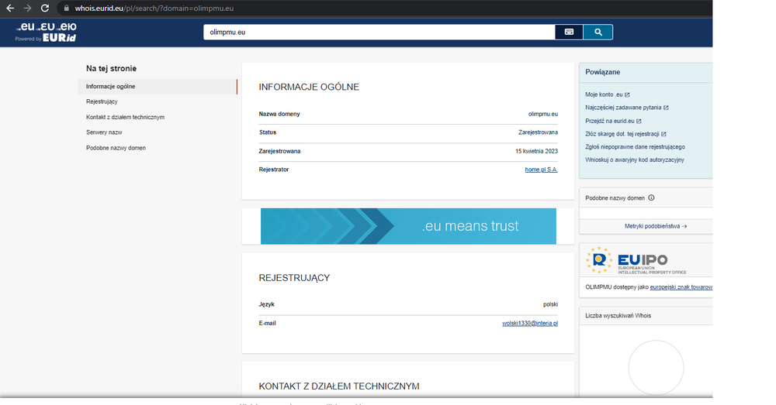Open the Metryki podobieństwa link
The image size is (776, 405).
click(655, 226)
